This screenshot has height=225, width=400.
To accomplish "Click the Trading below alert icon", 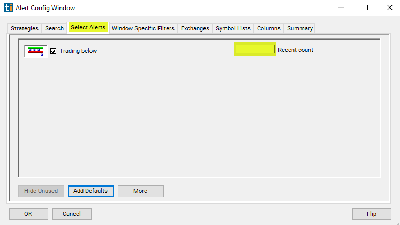I will point(36,51).
